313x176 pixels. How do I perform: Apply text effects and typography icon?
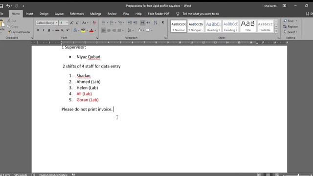(x=75, y=30)
